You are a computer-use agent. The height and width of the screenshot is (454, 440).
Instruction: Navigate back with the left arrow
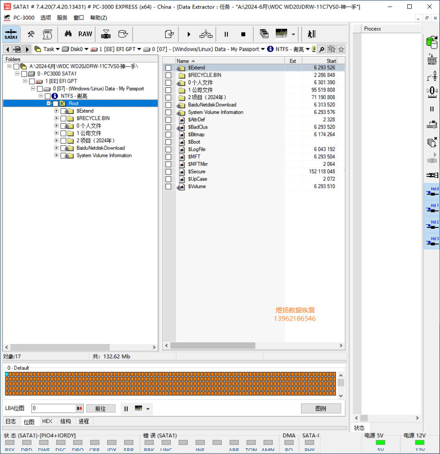[x=8, y=49]
